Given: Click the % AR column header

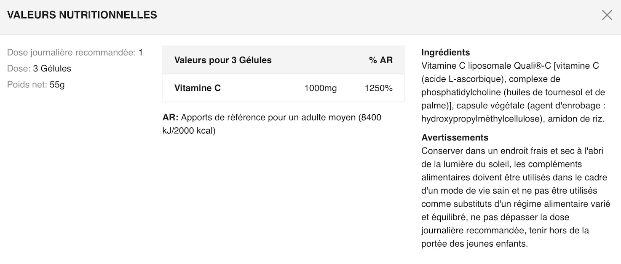Looking at the screenshot, I should [x=380, y=60].
